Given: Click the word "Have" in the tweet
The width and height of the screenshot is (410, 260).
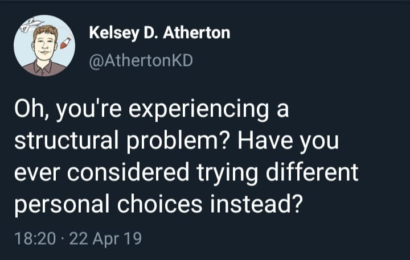Looking at the screenshot, I should 265,141.
